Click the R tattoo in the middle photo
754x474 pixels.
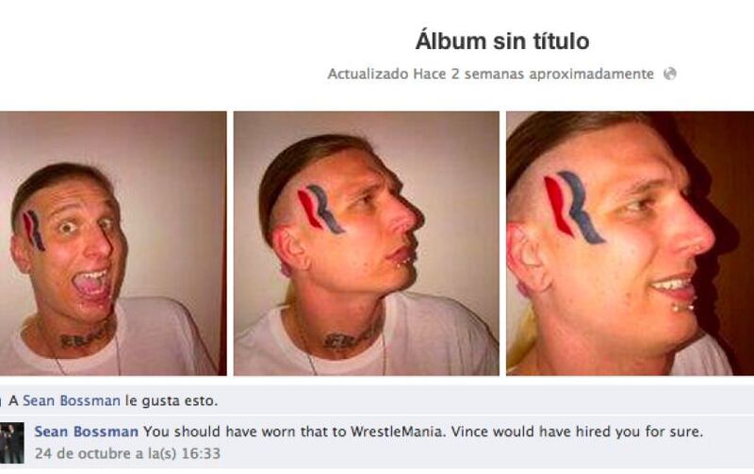coord(320,209)
